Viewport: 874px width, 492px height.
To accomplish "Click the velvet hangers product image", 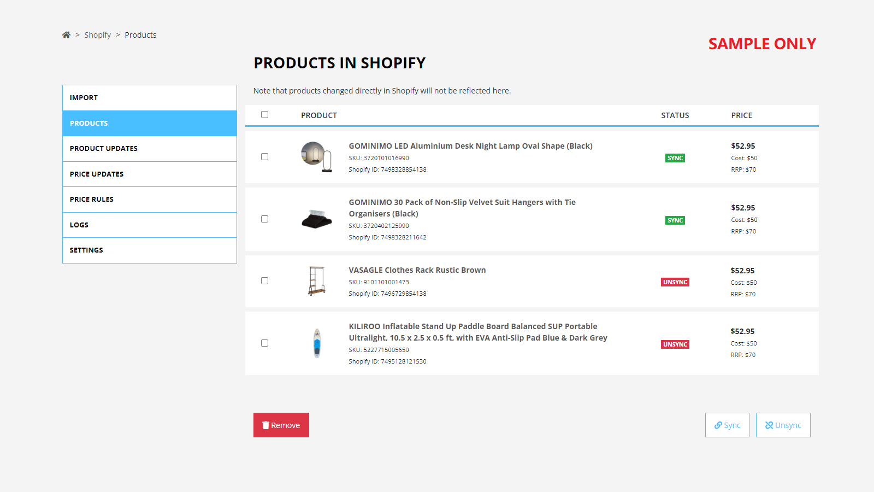I will 316,219.
